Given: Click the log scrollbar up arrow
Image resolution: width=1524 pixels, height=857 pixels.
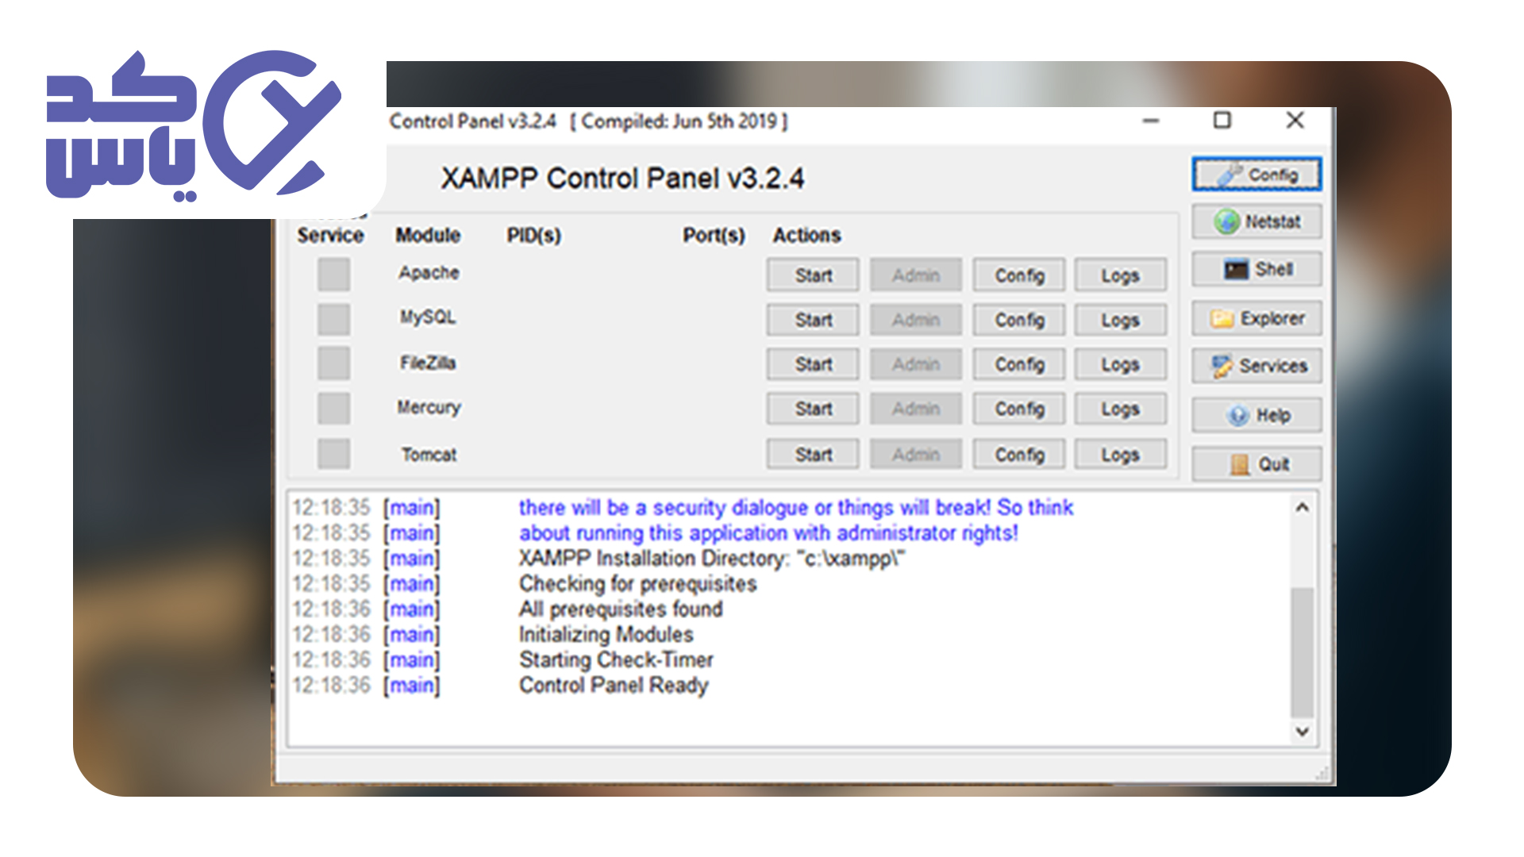Looking at the screenshot, I should pyautogui.click(x=1302, y=507).
